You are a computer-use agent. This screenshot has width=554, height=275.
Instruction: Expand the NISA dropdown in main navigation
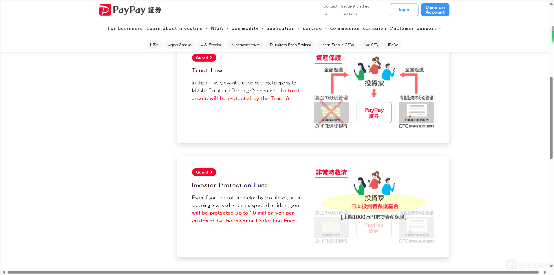(x=220, y=28)
